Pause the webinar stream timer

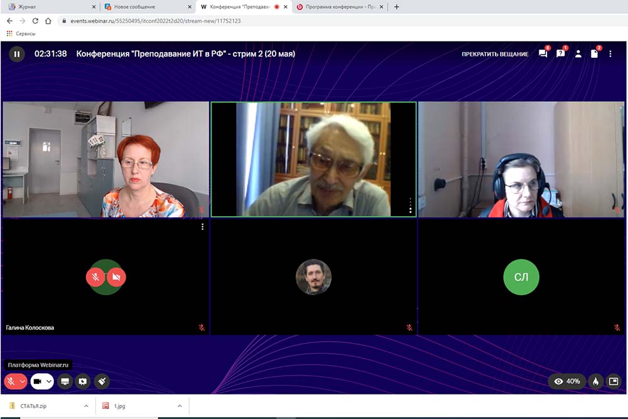point(17,54)
